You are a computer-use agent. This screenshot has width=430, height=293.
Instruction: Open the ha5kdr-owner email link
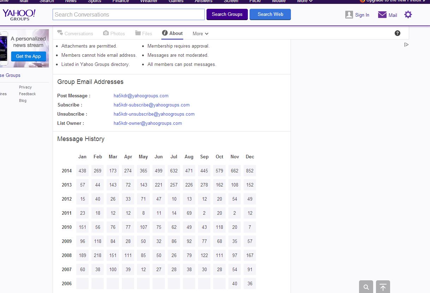(148, 123)
